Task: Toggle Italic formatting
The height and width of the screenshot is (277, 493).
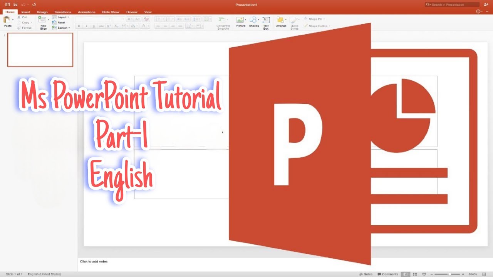Action: pos(86,26)
